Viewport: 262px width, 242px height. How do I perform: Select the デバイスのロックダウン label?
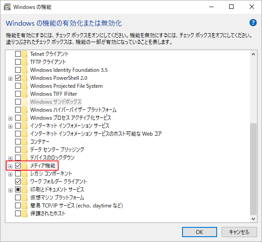click(x=52, y=158)
